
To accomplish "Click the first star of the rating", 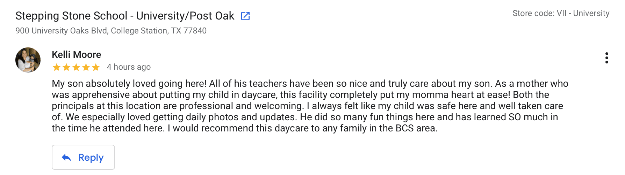I will (x=56, y=67).
